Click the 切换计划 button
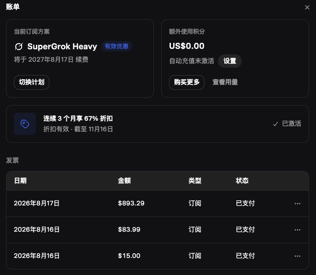The height and width of the screenshot is (275, 316). pyautogui.click(x=32, y=82)
